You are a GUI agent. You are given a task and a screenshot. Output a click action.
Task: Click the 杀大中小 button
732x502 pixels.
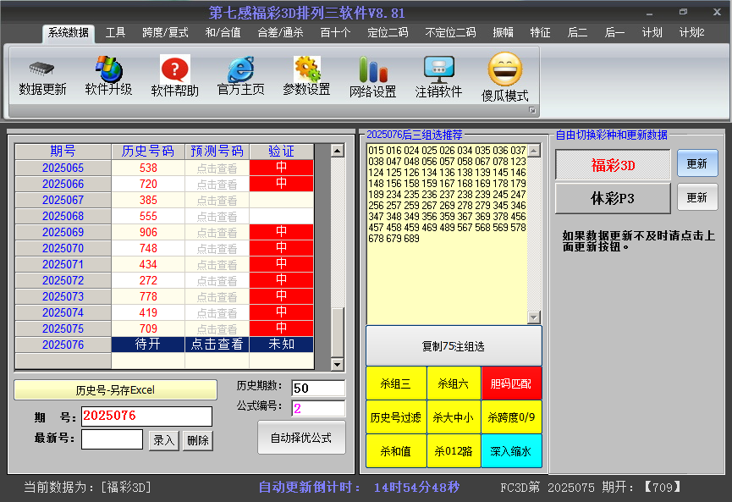point(454,417)
